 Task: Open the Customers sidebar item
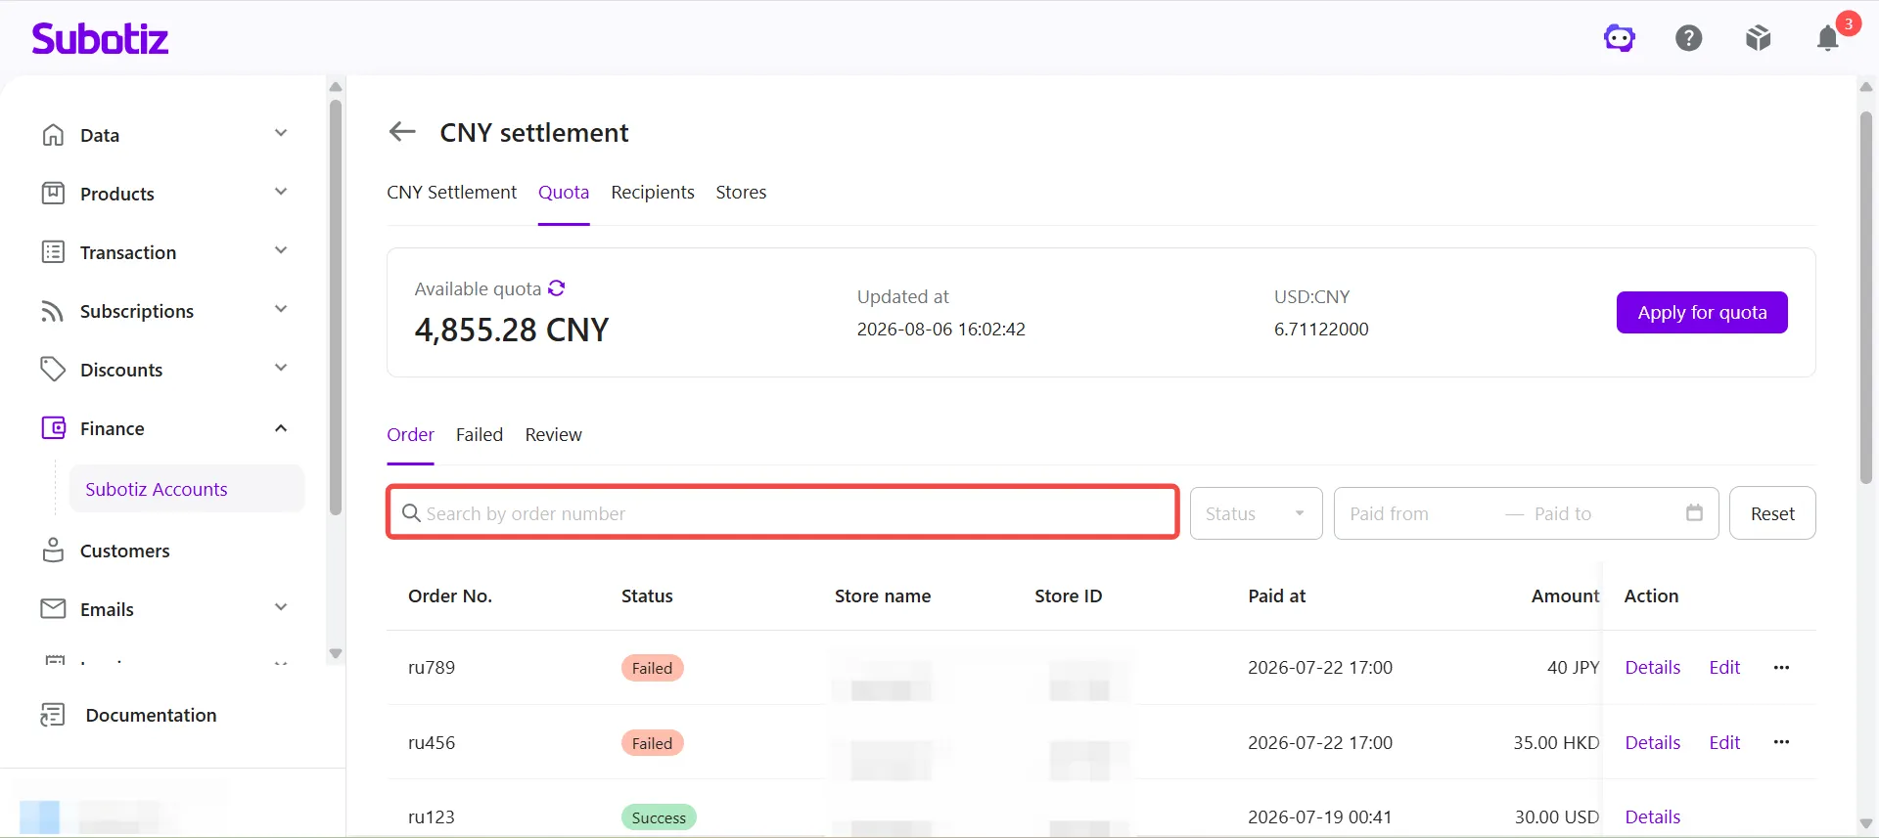click(124, 551)
